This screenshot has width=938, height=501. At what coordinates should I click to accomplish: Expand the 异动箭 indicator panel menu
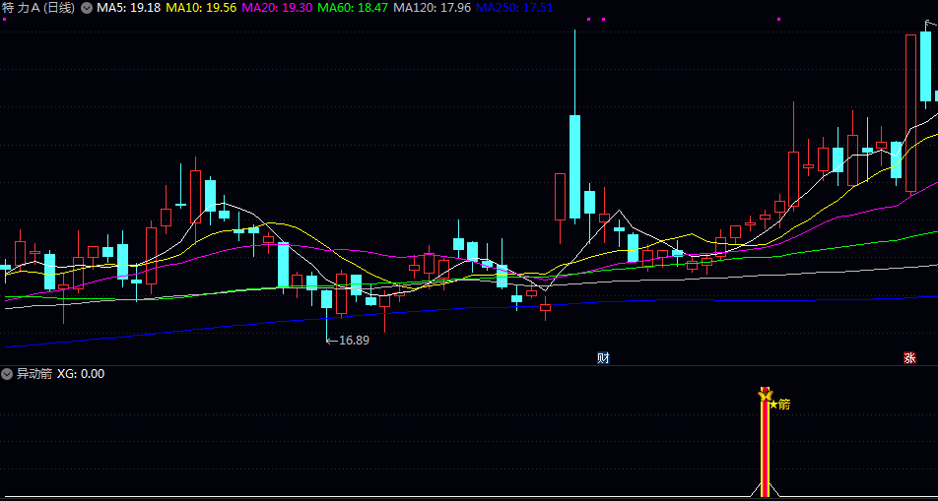pos(7,374)
